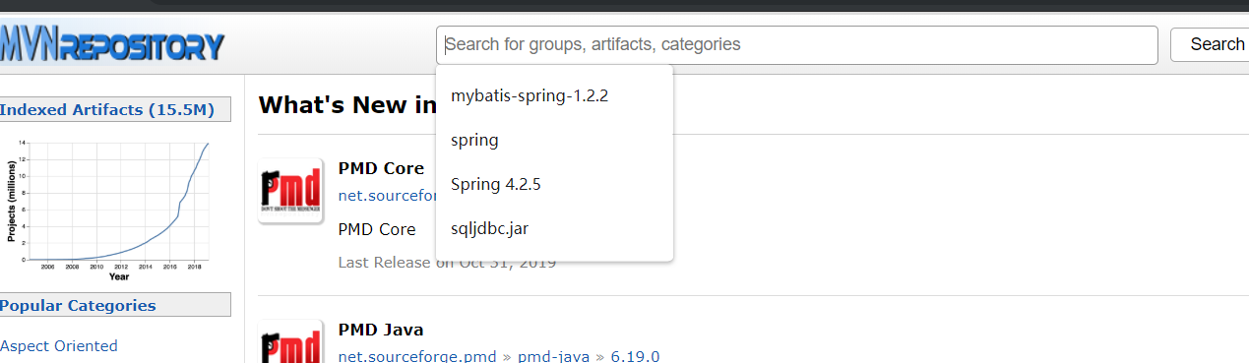
Task: Open the PMD Java title link
Action: point(381,329)
